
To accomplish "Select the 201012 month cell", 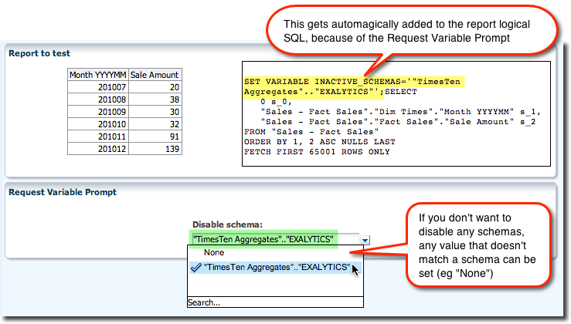I will [x=98, y=149].
